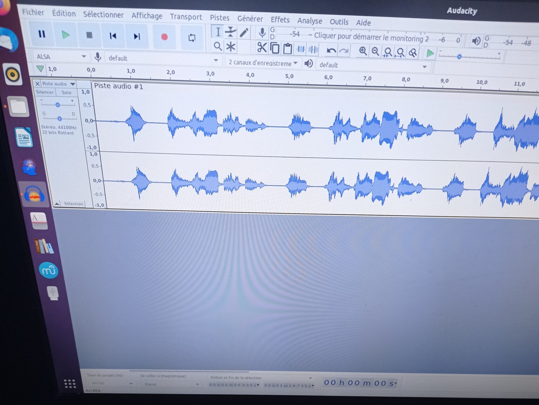Click the 5,0 mark on timeline ruler
Screen dimensions: 539x405
coord(289,76)
